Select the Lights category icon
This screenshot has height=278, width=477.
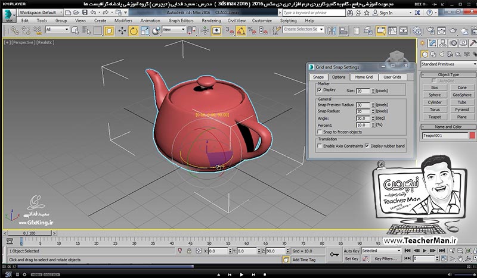pos(441,54)
